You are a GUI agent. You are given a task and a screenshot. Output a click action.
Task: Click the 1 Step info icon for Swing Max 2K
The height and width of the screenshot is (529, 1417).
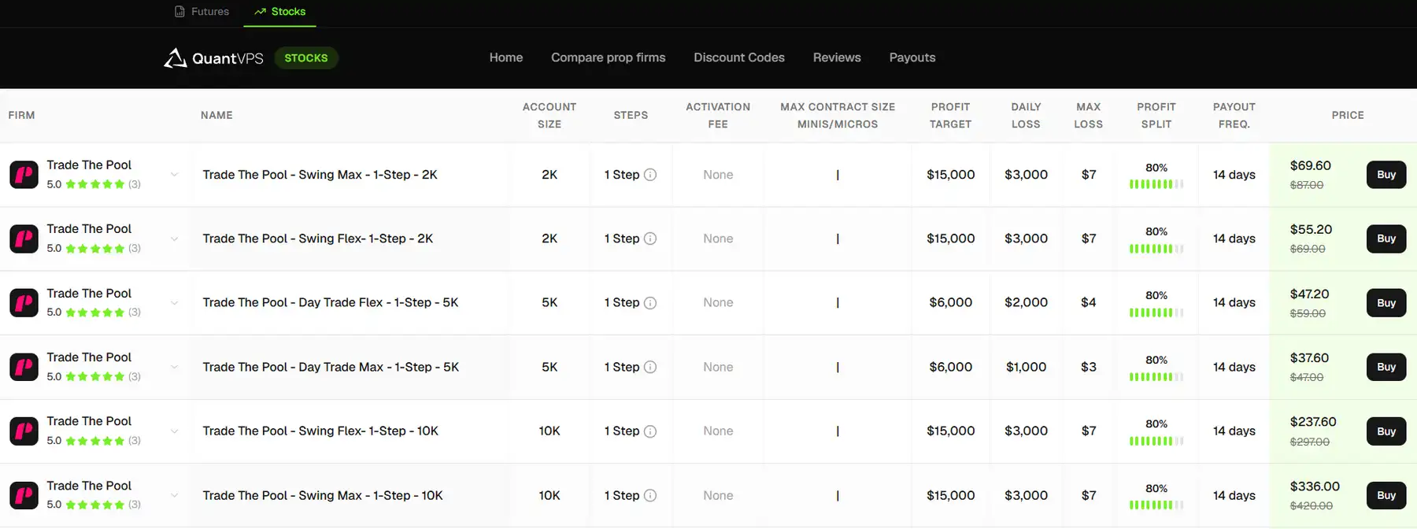pyautogui.click(x=650, y=175)
